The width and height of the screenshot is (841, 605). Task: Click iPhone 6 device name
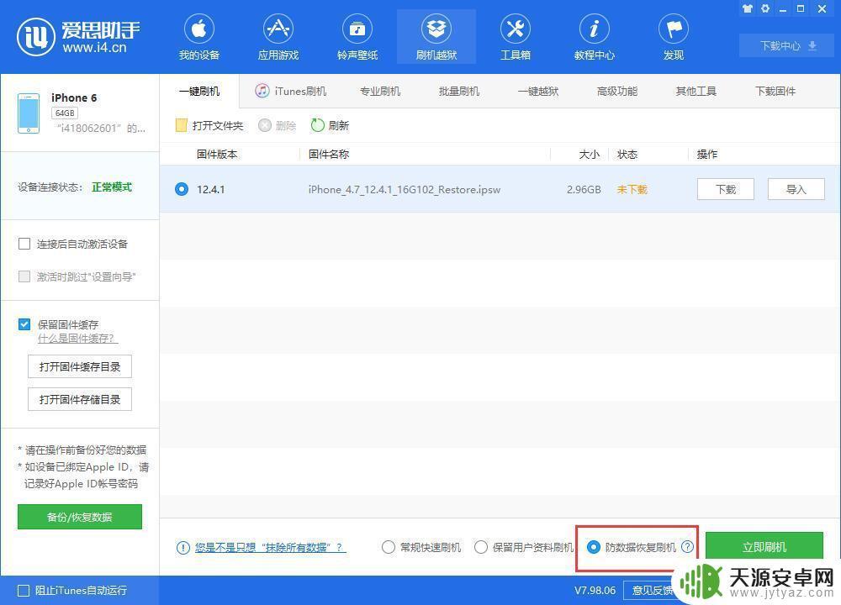pyautogui.click(x=74, y=97)
